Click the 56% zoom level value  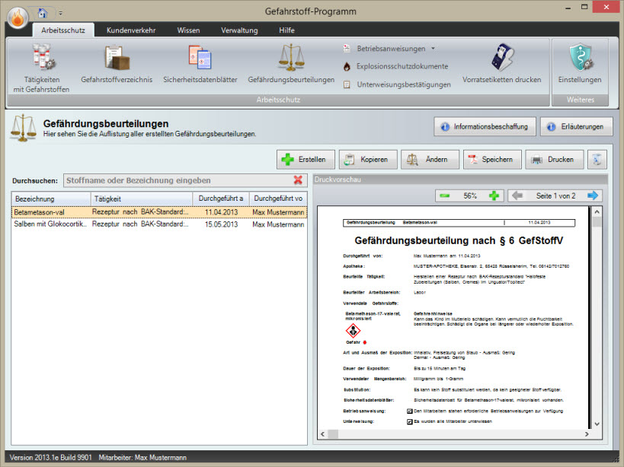470,195
